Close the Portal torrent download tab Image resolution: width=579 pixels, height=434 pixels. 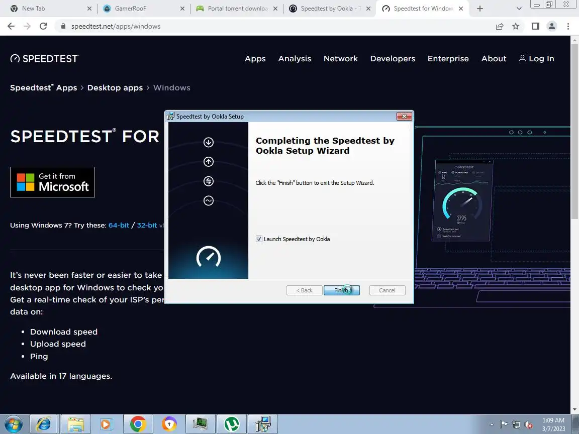pos(275,9)
